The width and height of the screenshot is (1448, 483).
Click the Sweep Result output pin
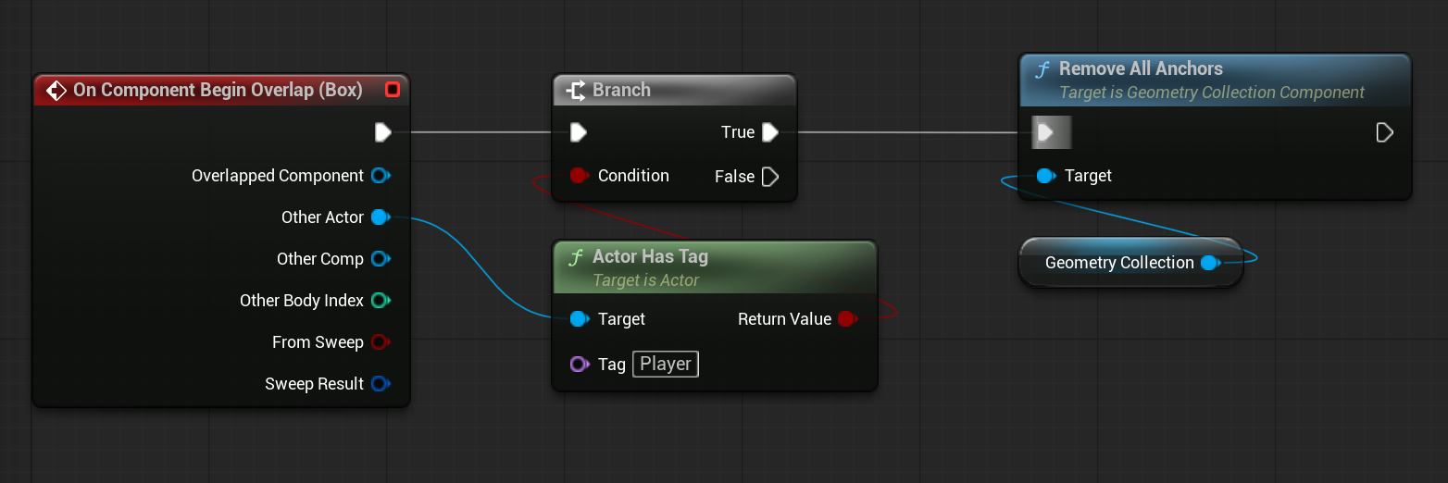coord(379,384)
